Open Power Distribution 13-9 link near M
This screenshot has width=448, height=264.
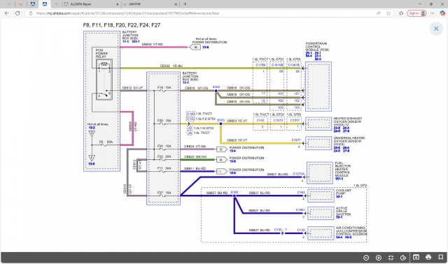205,47
